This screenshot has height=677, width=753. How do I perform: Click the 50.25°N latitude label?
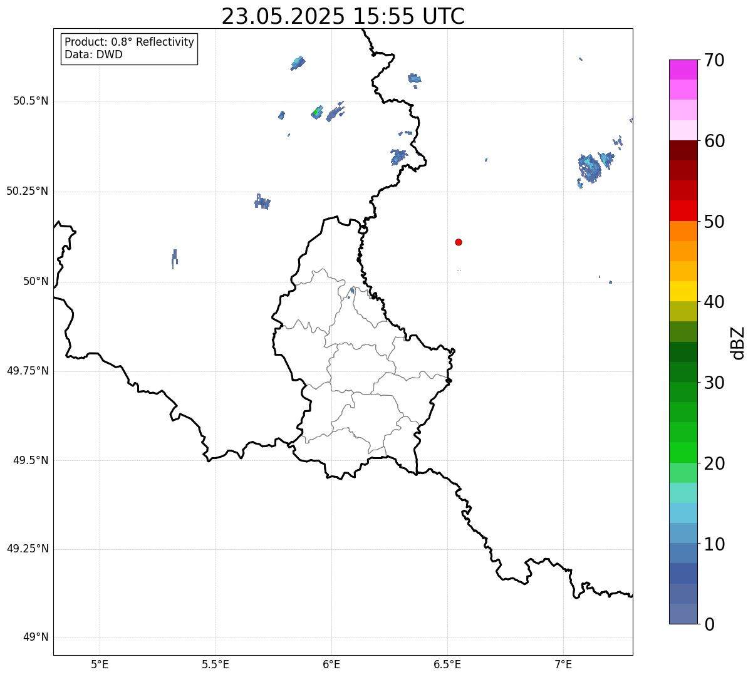[x=28, y=191]
